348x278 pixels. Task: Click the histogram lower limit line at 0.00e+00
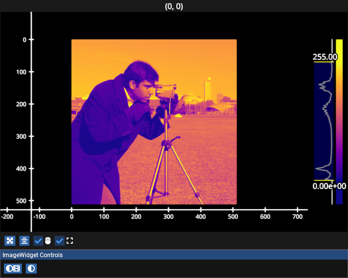click(x=324, y=180)
